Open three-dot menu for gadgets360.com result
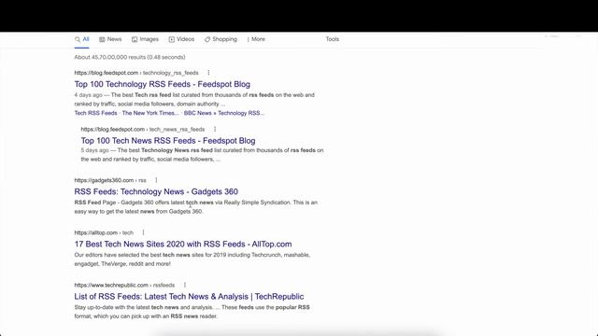This screenshot has height=336, width=598. click(156, 180)
